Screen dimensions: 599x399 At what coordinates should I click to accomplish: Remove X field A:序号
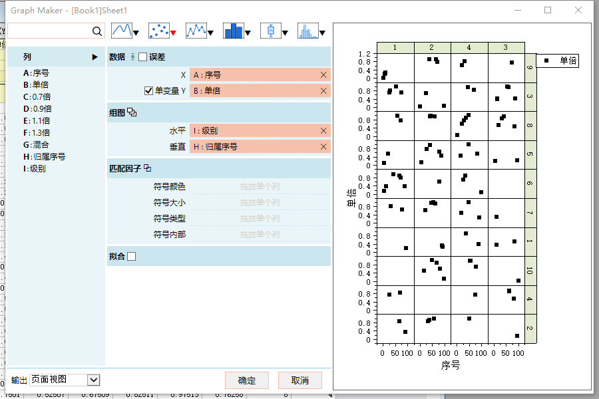pyautogui.click(x=323, y=75)
